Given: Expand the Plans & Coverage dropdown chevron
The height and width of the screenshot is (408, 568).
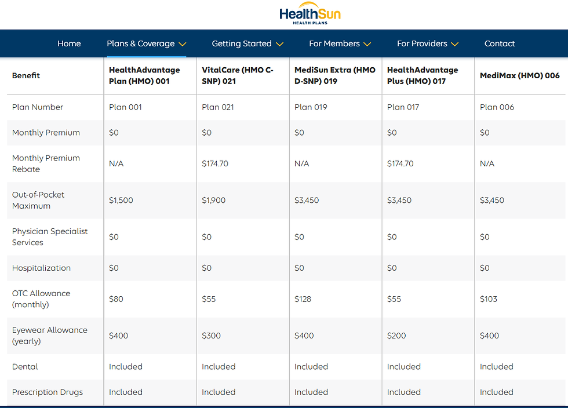Looking at the screenshot, I should pyautogui.click(x=183, y=44).
